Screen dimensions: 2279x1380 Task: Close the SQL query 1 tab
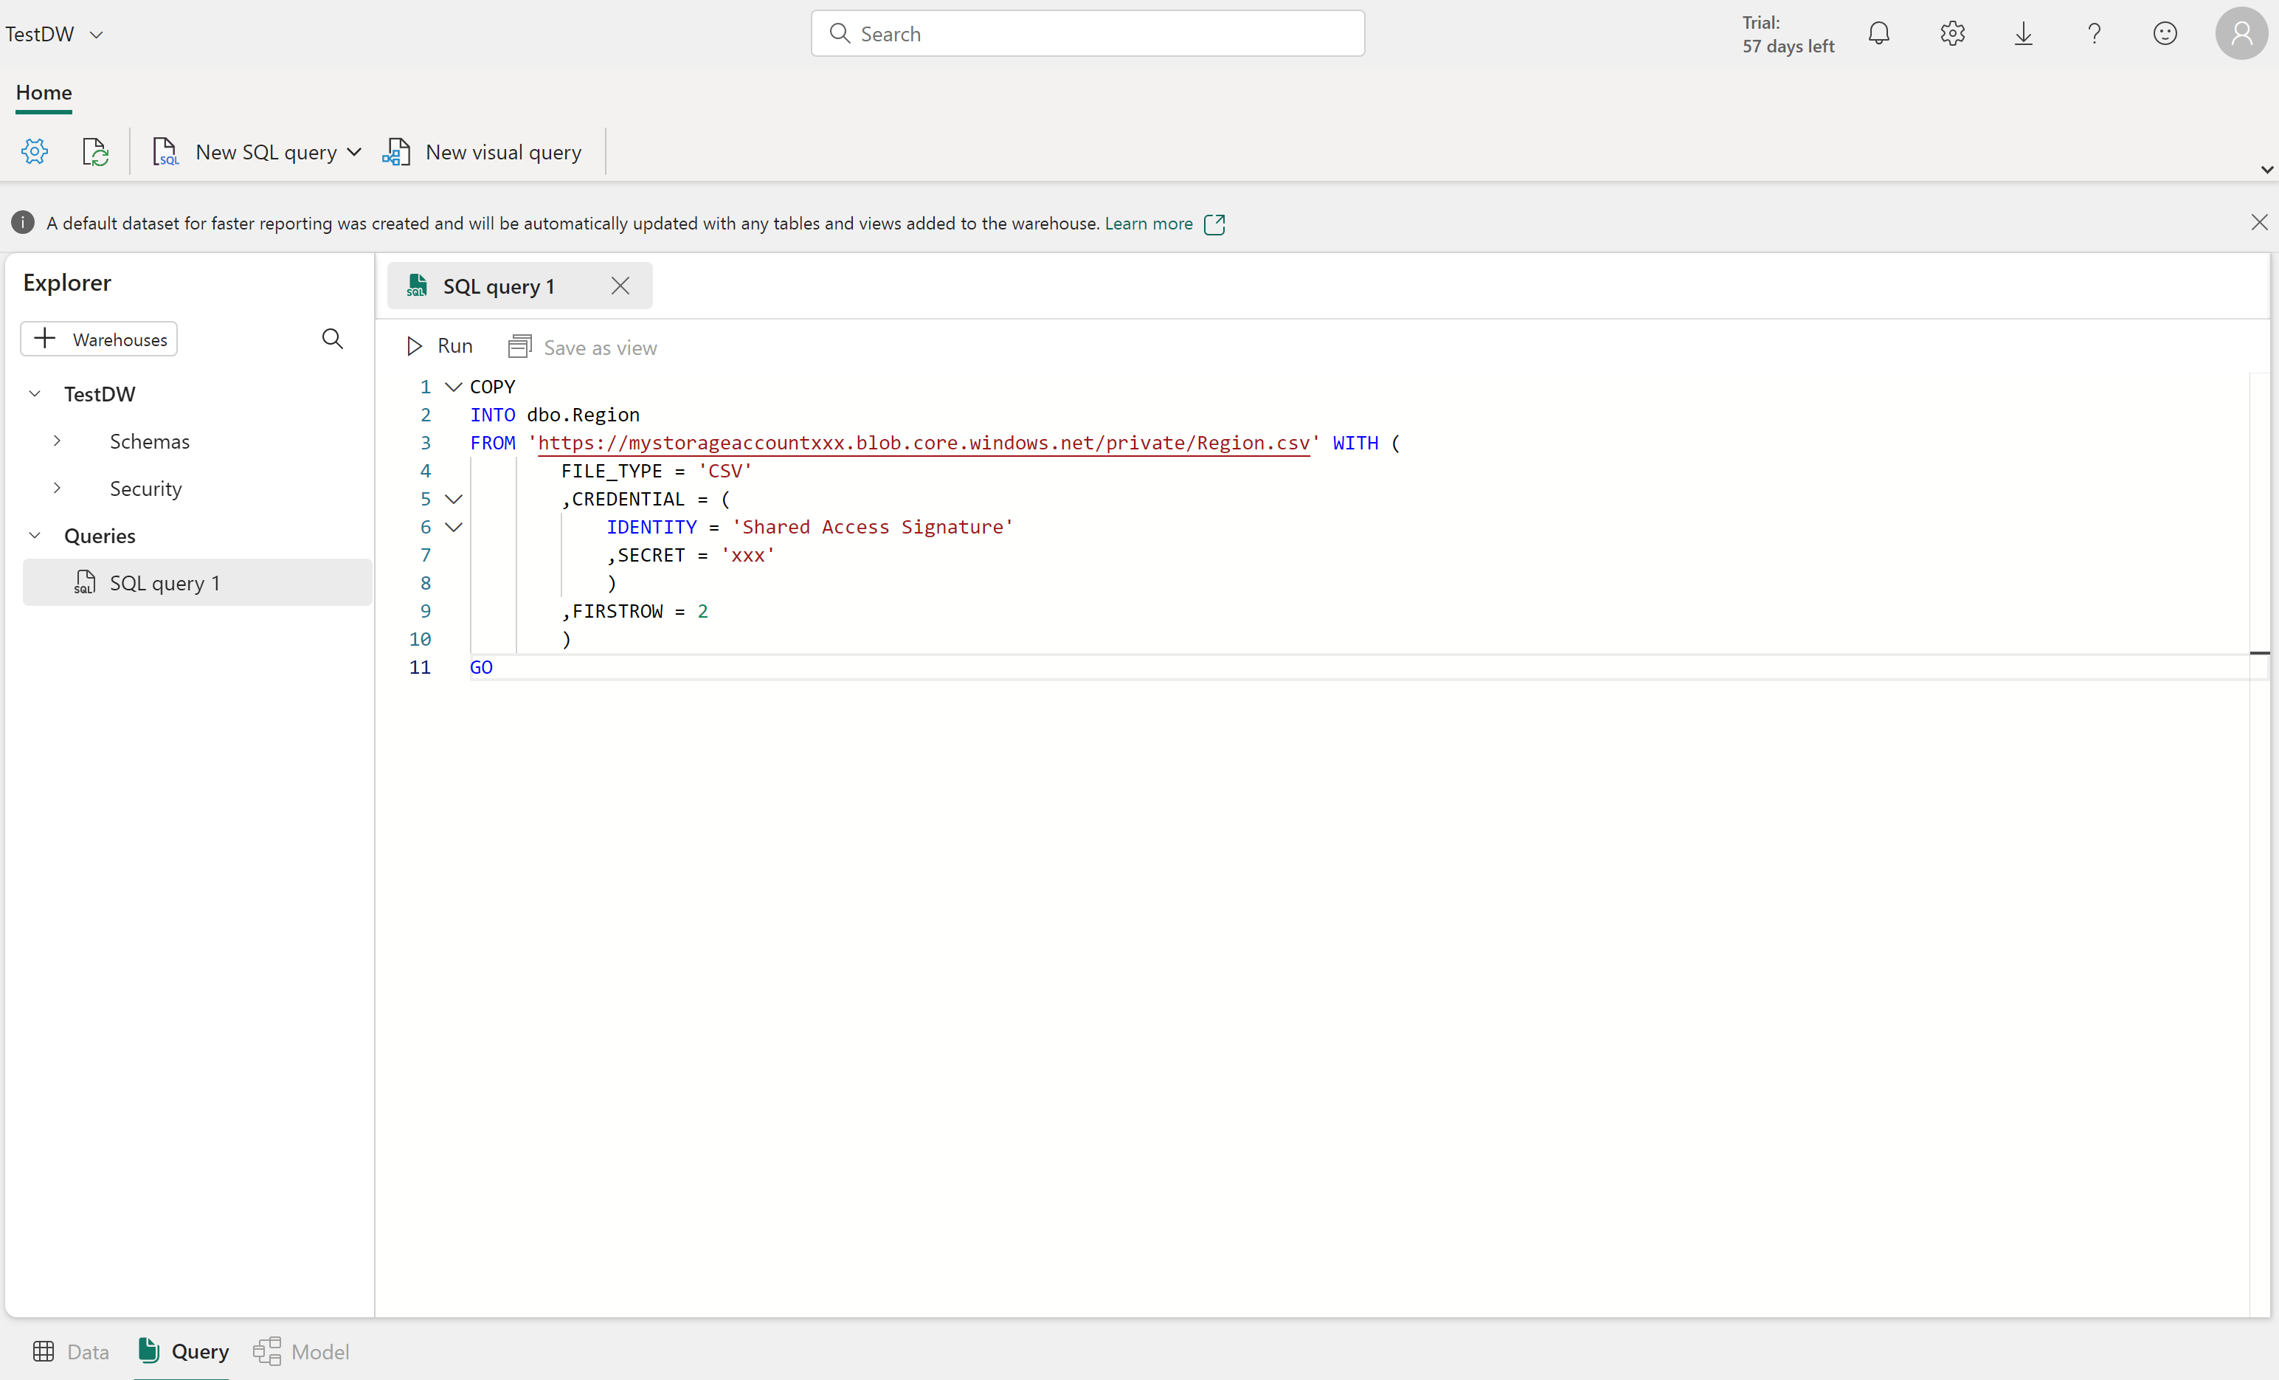click(x=620, y=285)
